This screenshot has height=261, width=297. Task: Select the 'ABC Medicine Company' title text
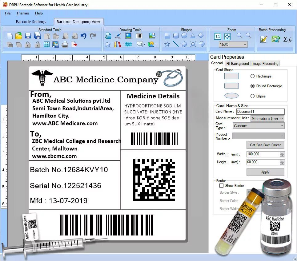tap(106, 80)
